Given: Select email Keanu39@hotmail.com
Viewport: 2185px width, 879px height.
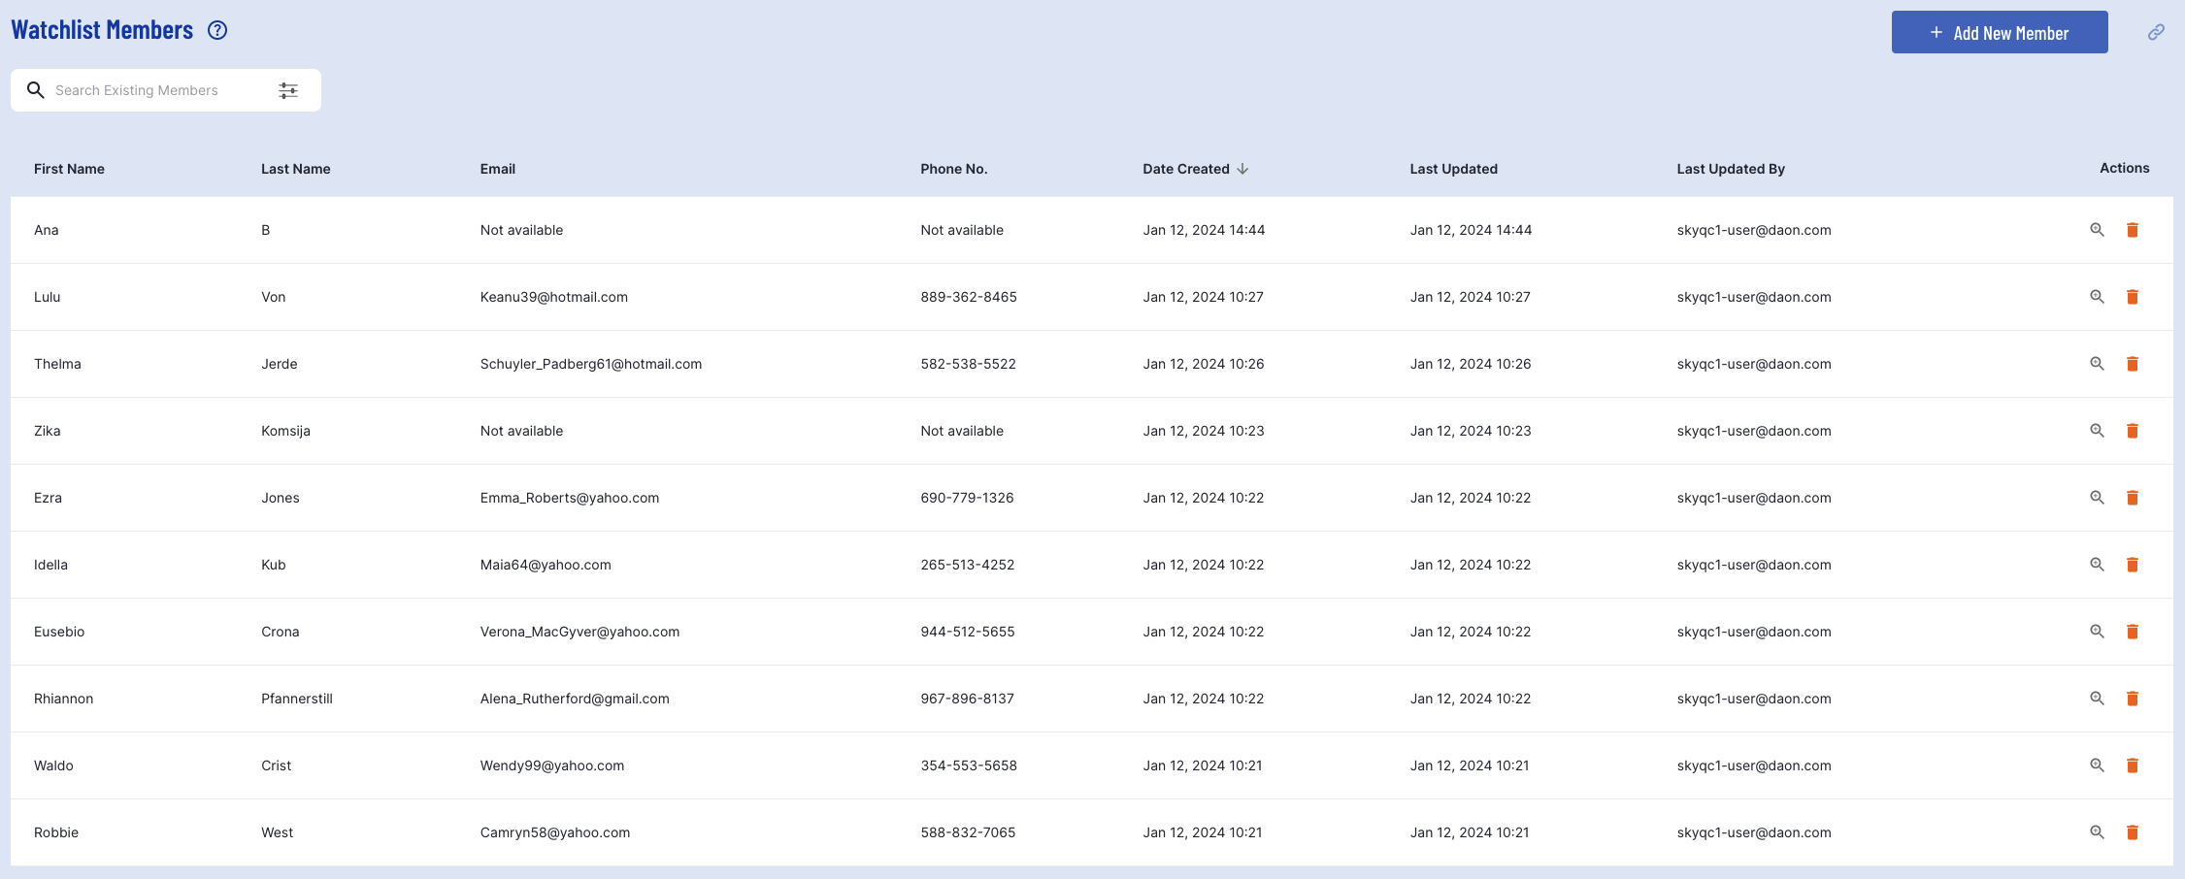Looking at the screenshot, I should pyautogui.click(x=554, y=297).
